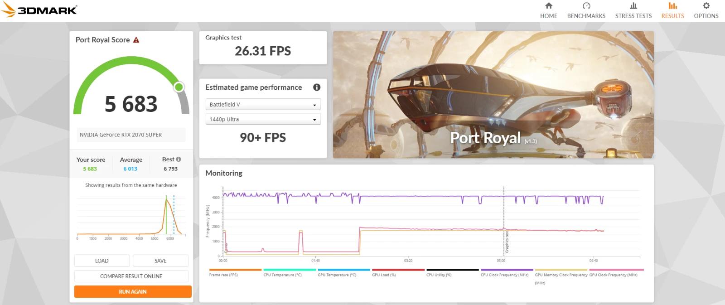
Task: Click the info icon next to Best
Action: click(x=179, y=159)
